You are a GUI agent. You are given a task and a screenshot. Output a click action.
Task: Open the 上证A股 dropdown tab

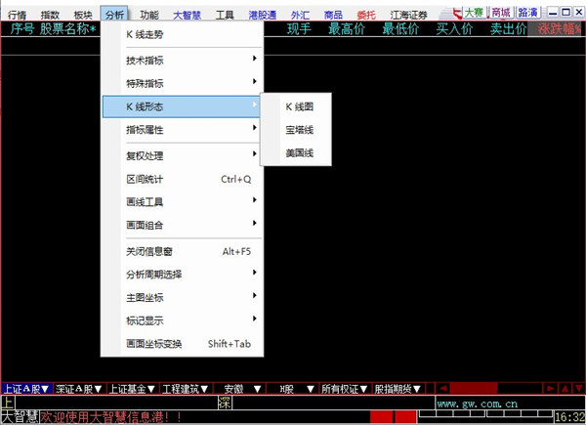coord(26,389)
